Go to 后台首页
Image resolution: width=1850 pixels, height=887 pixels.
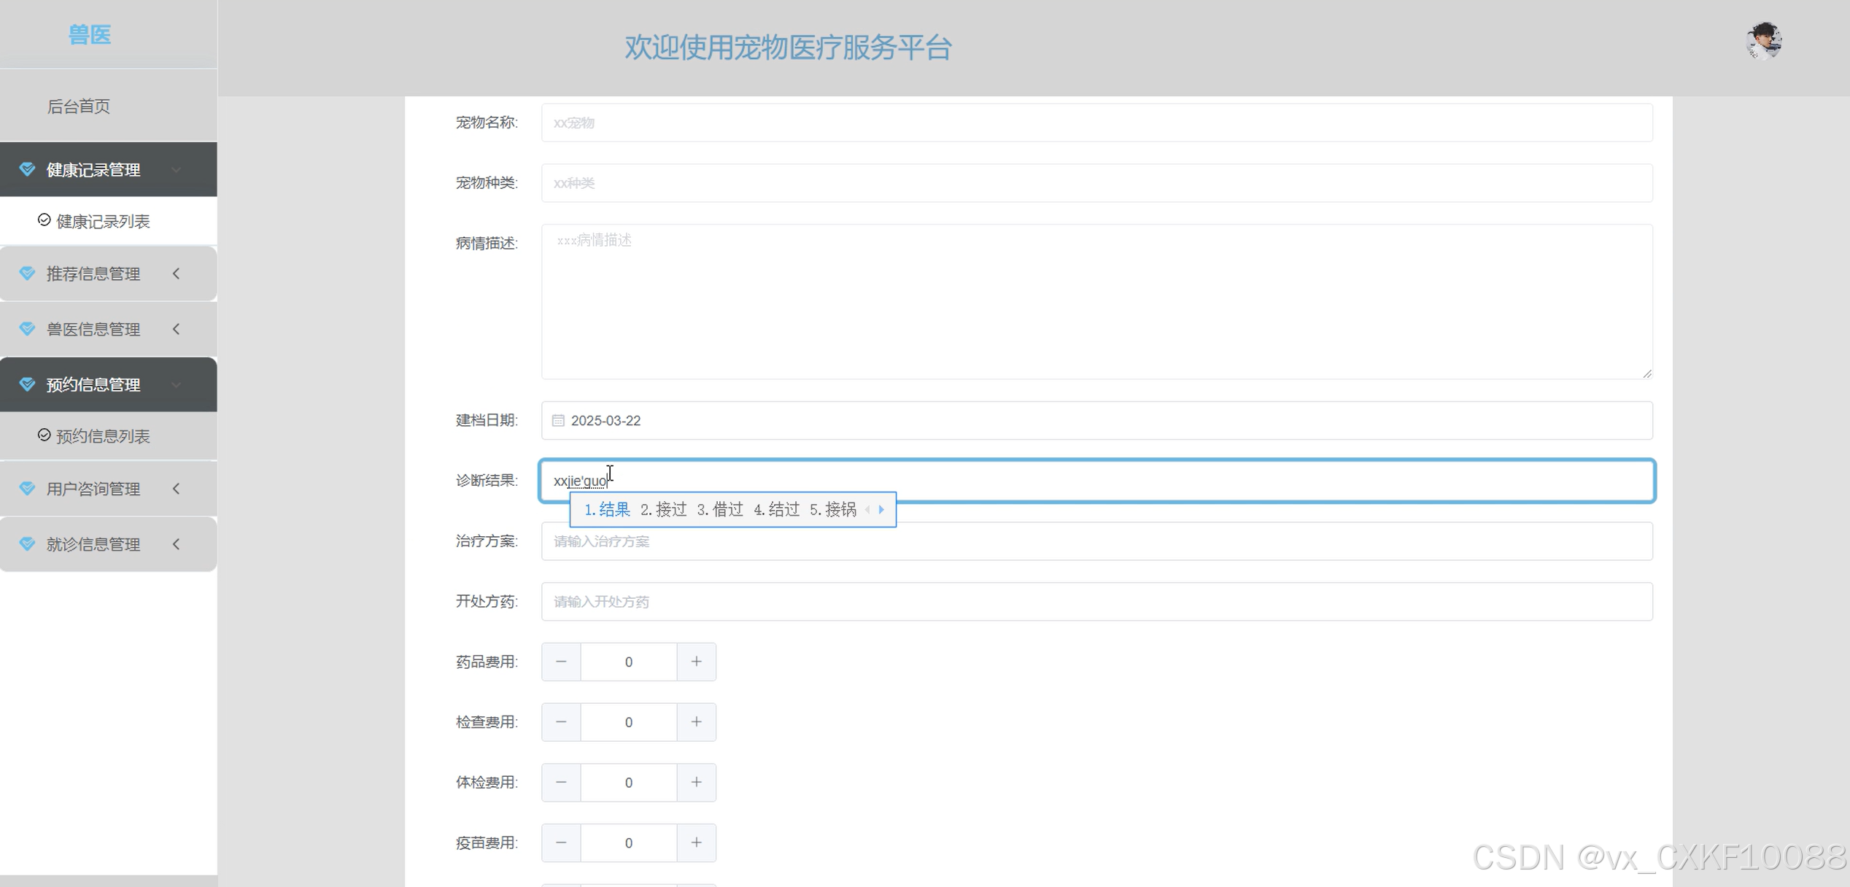tap(79, 106)
